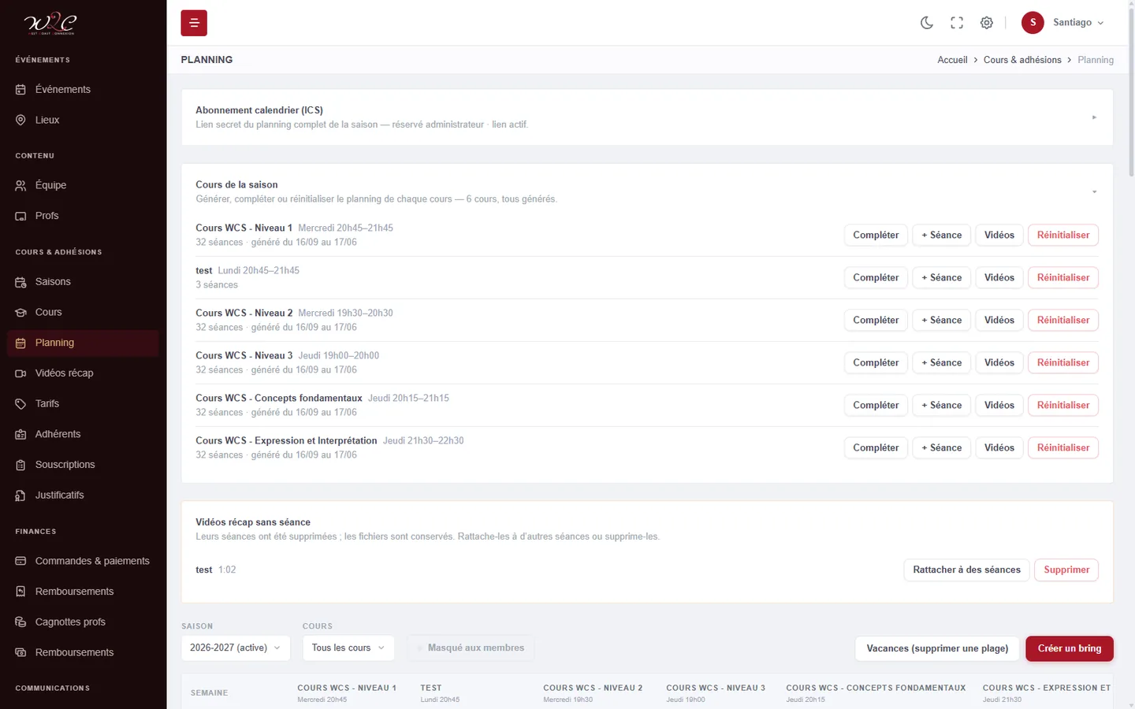This screenshot has width=1135, height=709.
Task: Toggle the "Masqué aux membres" filter
Action: click(x=471, y=648)
